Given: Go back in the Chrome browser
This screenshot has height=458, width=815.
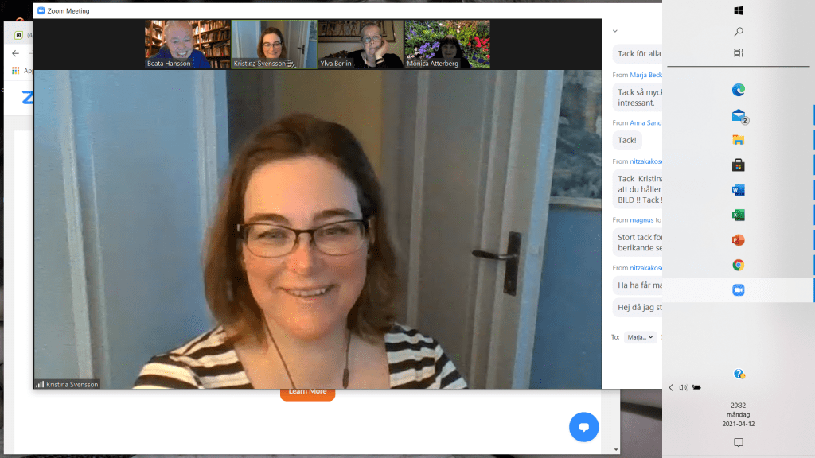Looking at the screenshot, I should [x=15, y=53].
